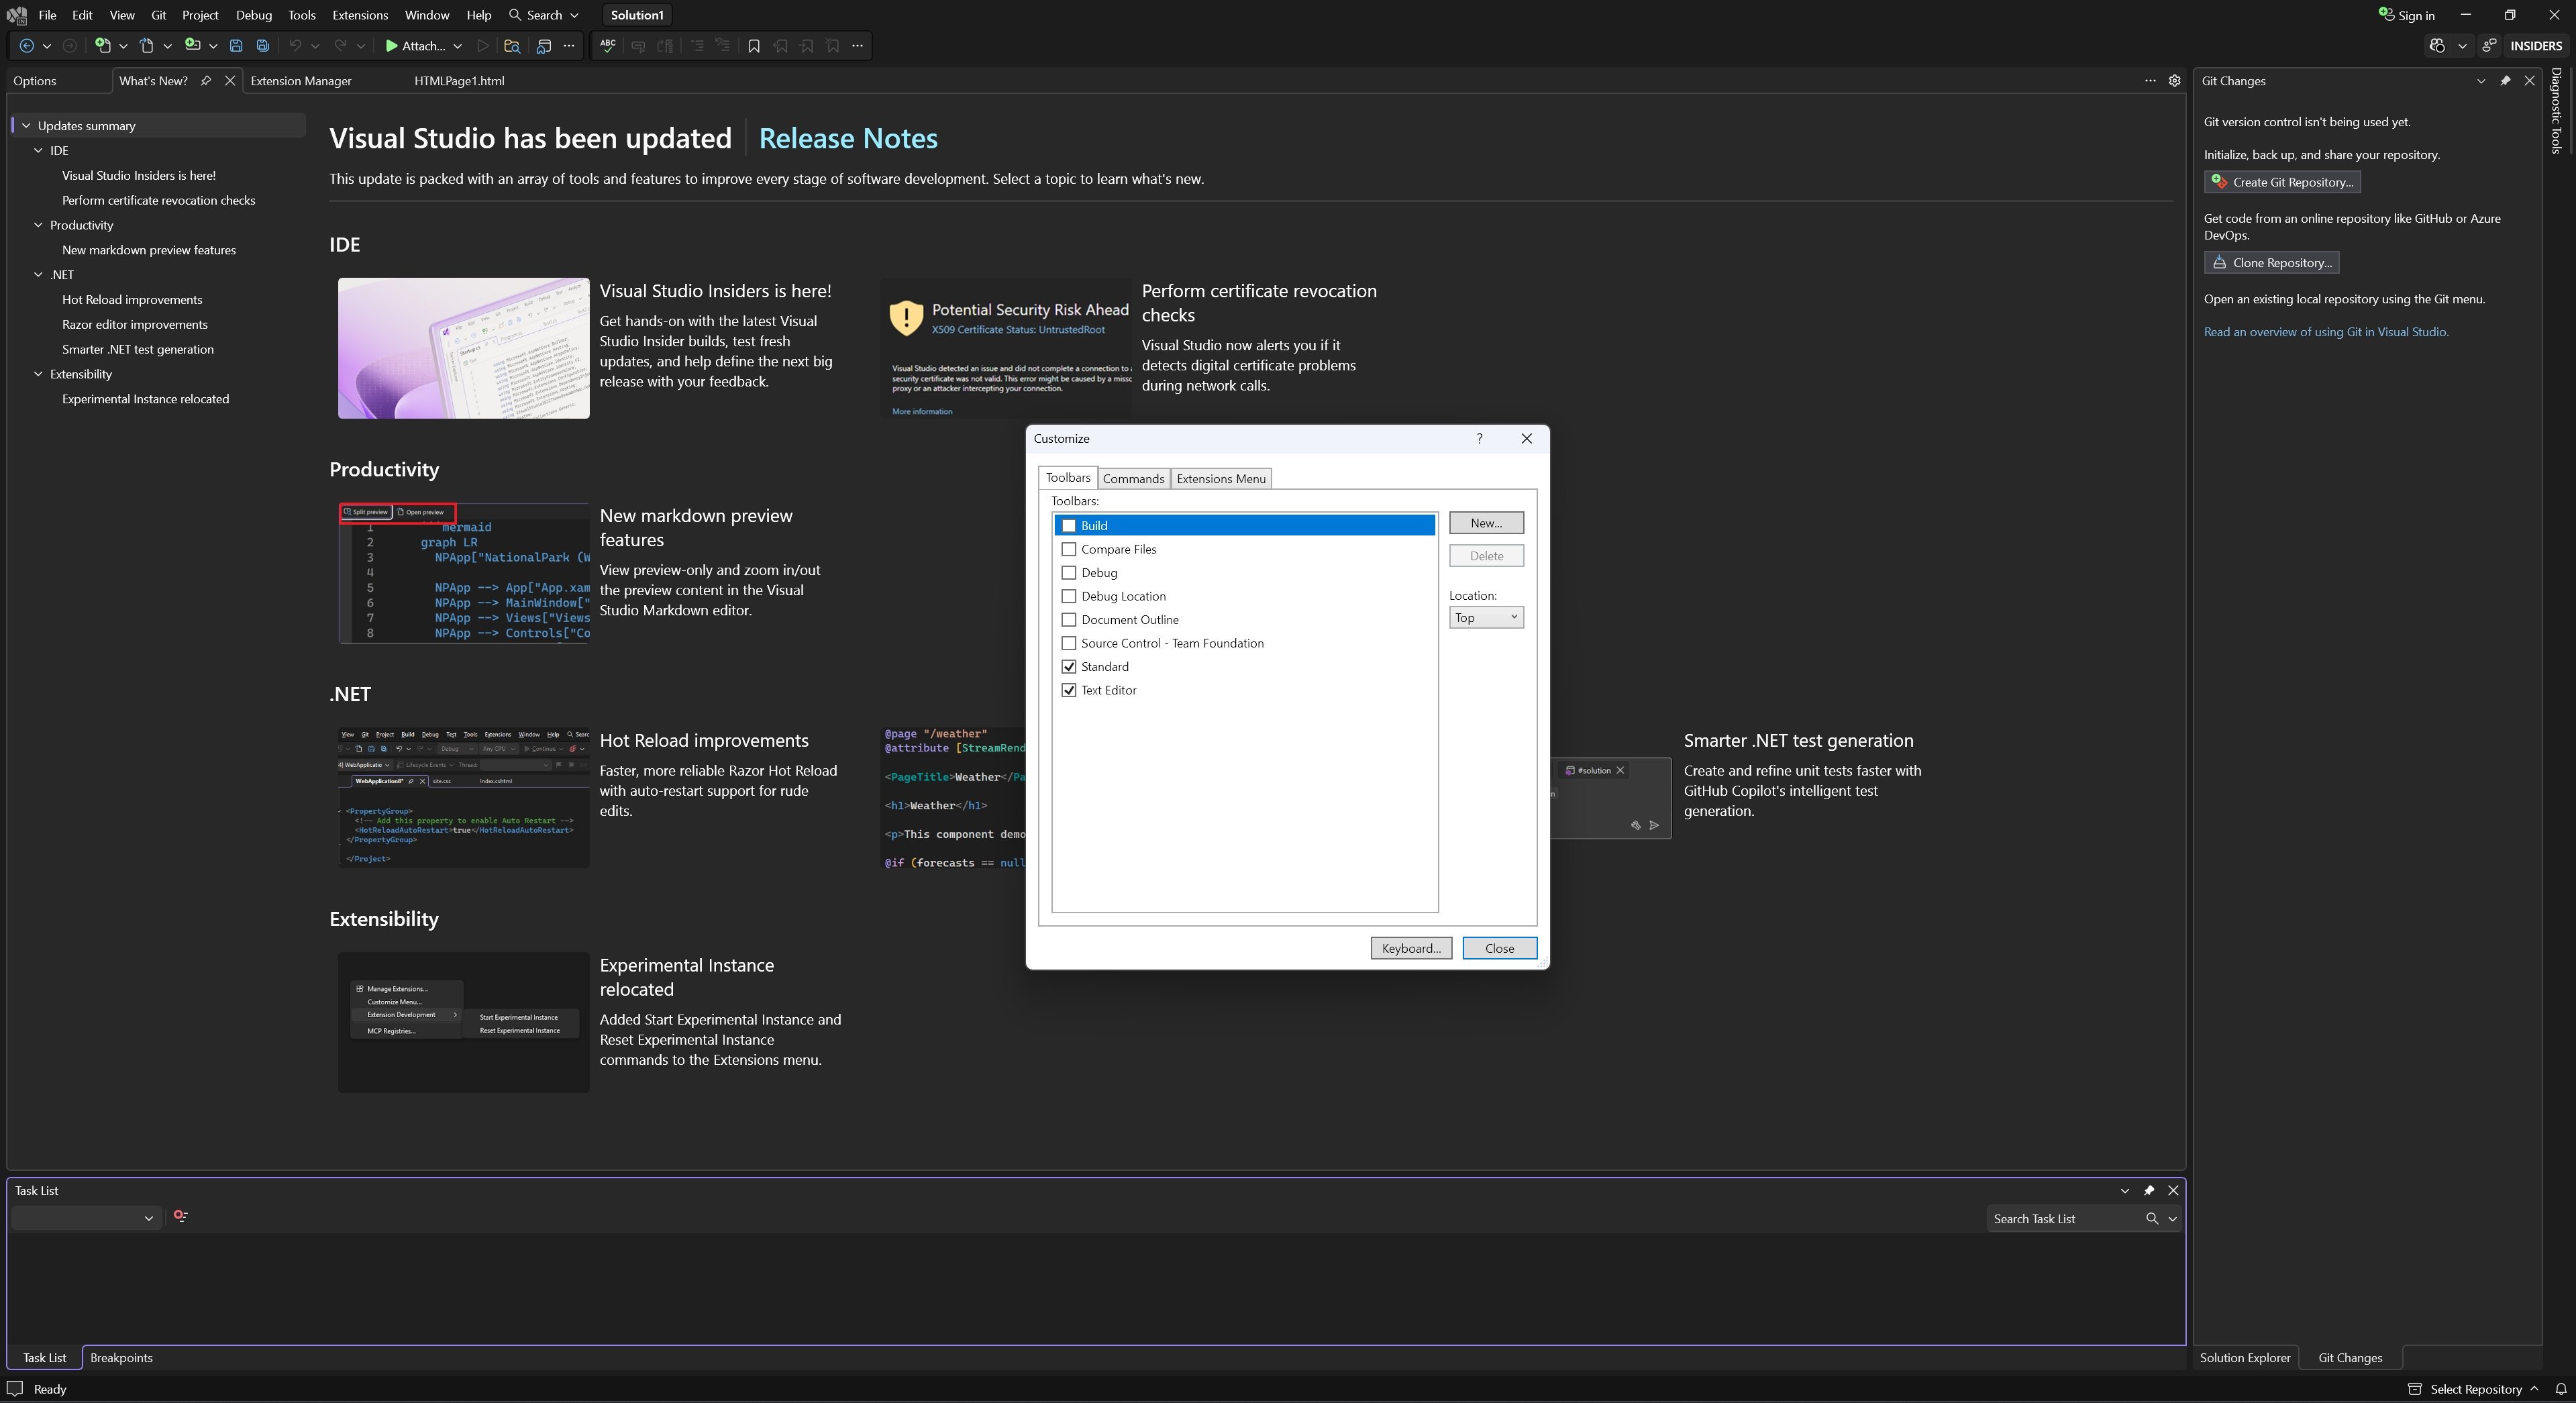The width and height of the screenshot is (2576, 1403).
Task: Collapse the Productivity section in updates summary
Action: (x=38, y=225)
